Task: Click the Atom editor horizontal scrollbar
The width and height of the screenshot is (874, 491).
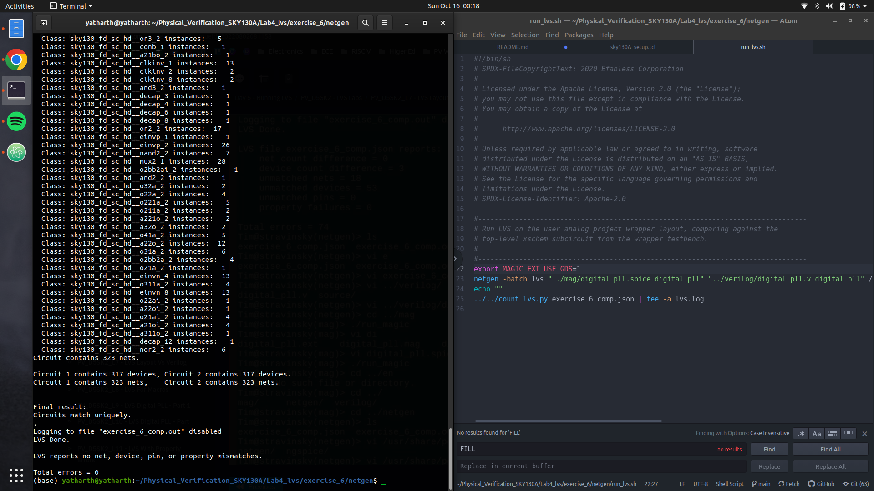Action: pyautogui.click(x=568, y=421)
